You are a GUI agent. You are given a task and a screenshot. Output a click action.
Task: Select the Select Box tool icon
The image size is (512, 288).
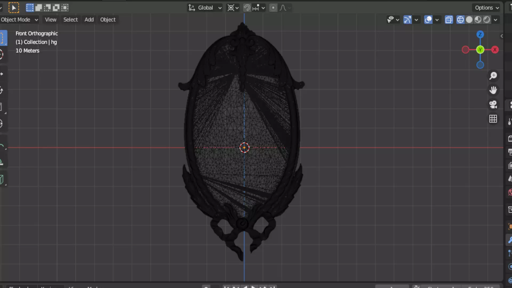point(14,8)
